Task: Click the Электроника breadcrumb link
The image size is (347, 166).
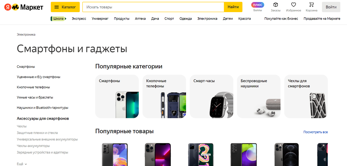Action: [26, 35]
